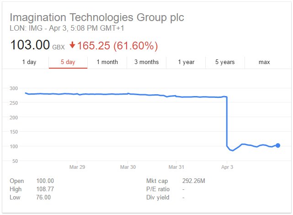Click the Low value 76.00
The image size is (293, 215).
43,198
